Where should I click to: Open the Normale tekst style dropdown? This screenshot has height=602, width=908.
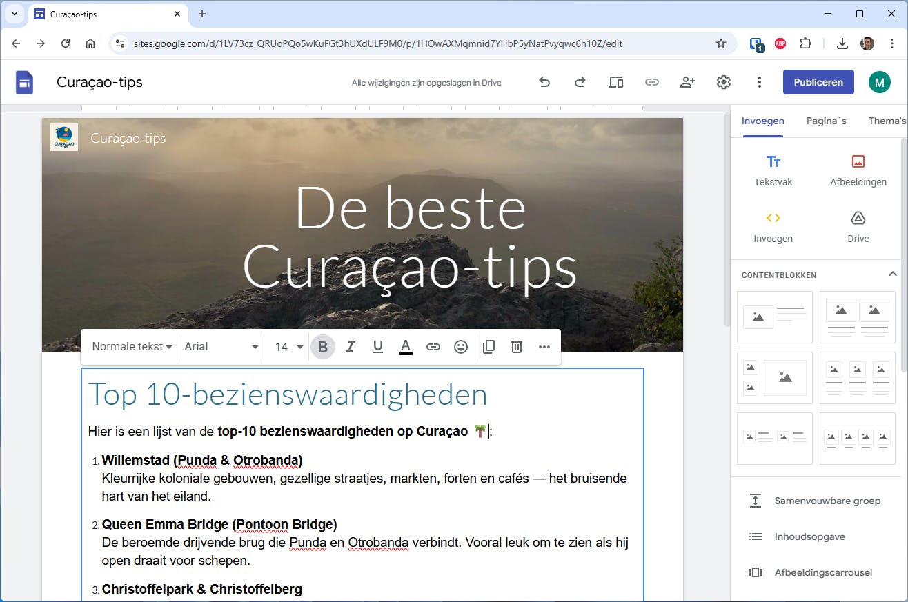(132, 347)
